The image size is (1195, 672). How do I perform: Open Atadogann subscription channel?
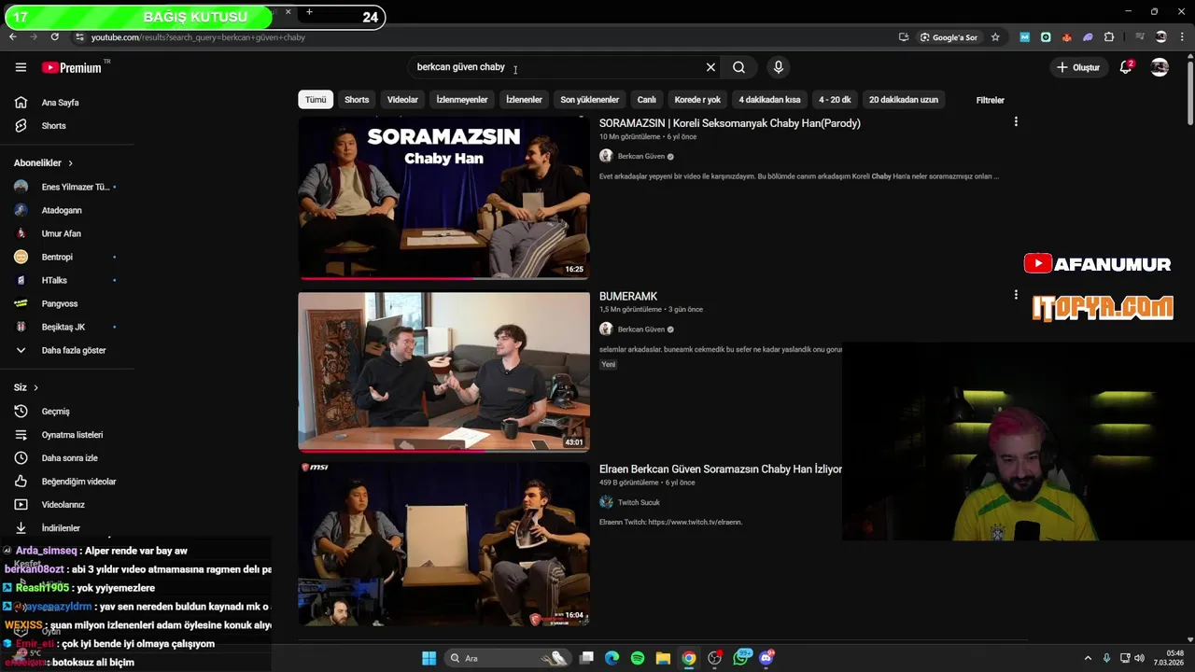[62, 210]
